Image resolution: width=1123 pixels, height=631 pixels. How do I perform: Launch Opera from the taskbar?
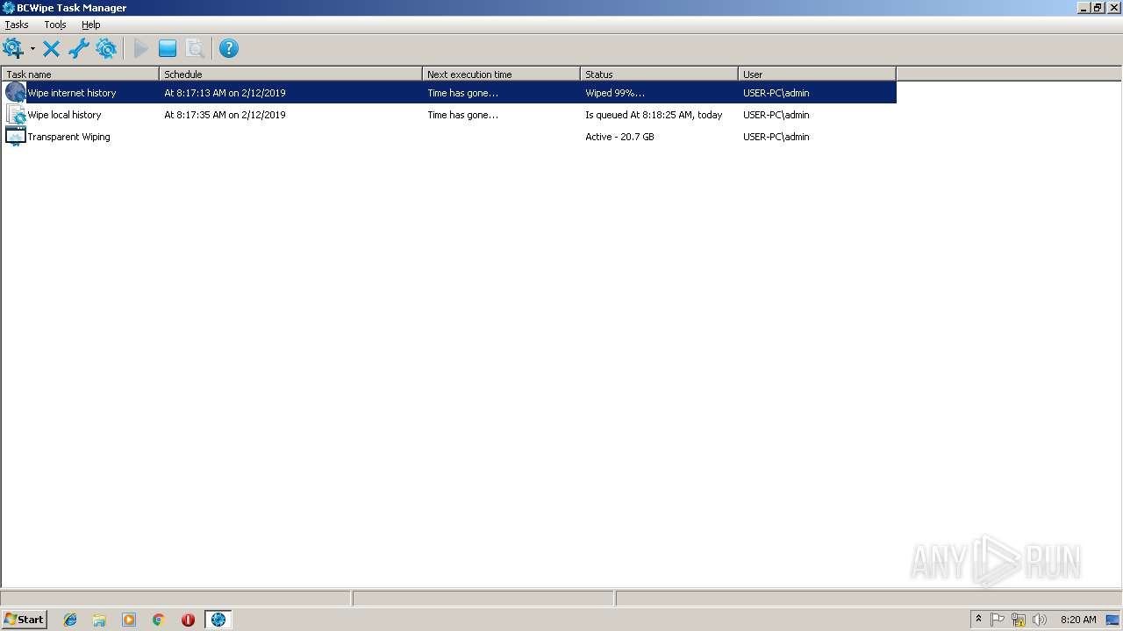188,620
